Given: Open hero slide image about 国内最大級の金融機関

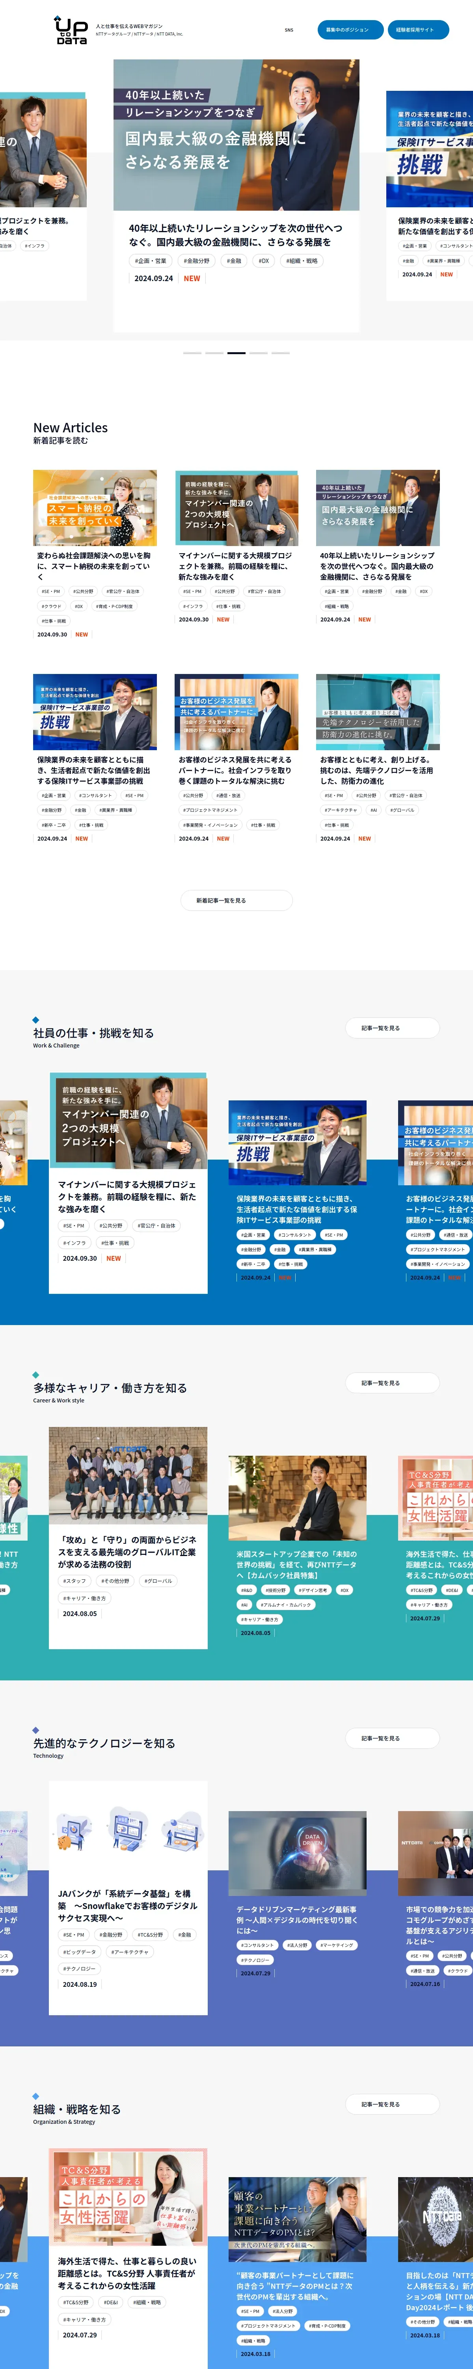Looking at the screenshot, I should (236, 135).
